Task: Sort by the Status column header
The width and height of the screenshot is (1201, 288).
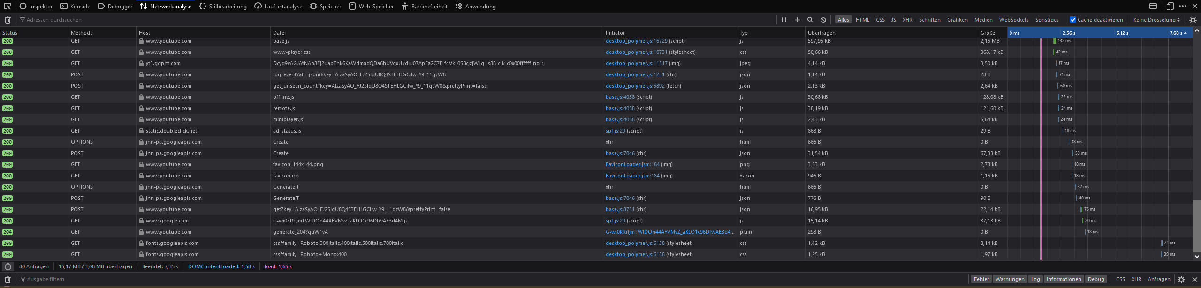Action: [x=34, y=33]
